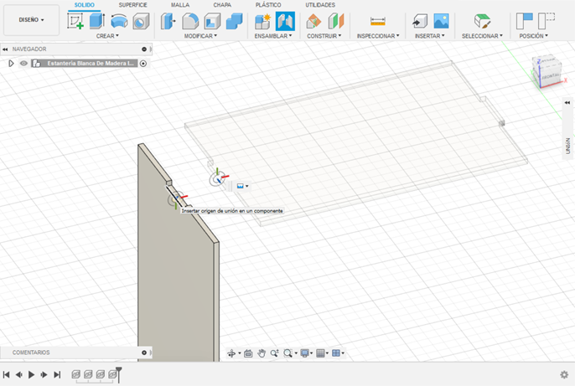The height and width of the screenshot is (386, 575).
Task: Select the Offset Plane construct icon
Action: [x=313, y=21]
